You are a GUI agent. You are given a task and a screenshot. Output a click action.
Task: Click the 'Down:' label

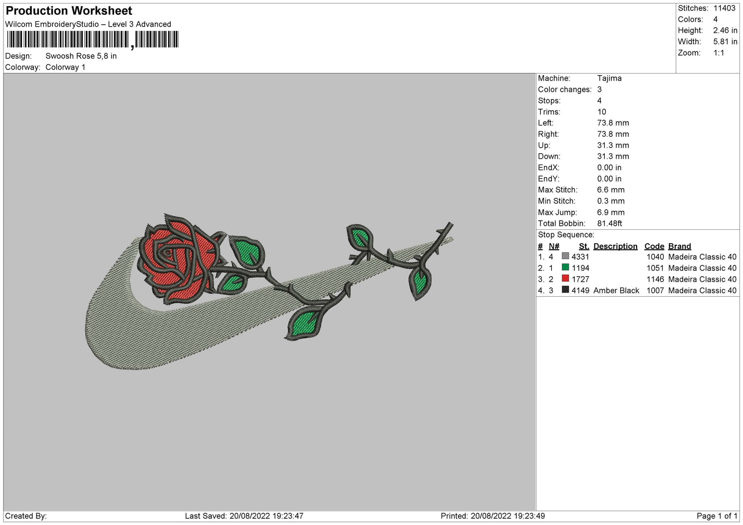(x=549, y=156)
